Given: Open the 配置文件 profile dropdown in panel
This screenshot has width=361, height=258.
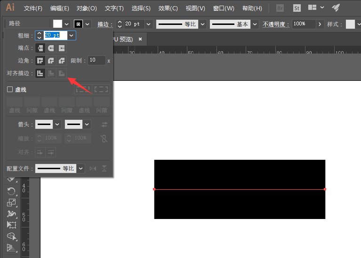Looking at the screenshot, I should point(80,169).
